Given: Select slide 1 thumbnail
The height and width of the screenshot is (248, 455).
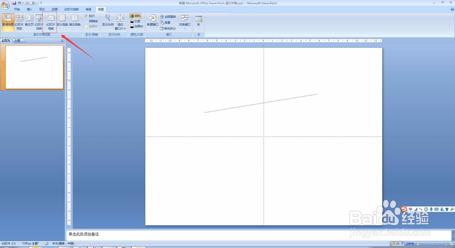Looking at the screenshot, I should pos(34,67).
